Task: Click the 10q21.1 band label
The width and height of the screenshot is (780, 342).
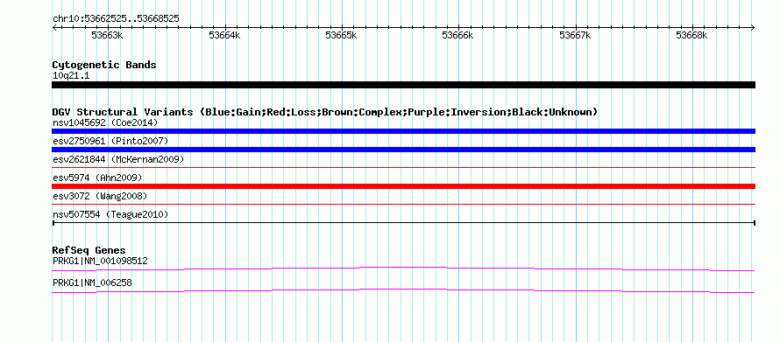Action: tap(71, 76)
